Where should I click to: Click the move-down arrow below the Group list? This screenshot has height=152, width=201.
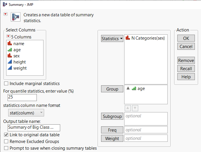tap(135, 108)
